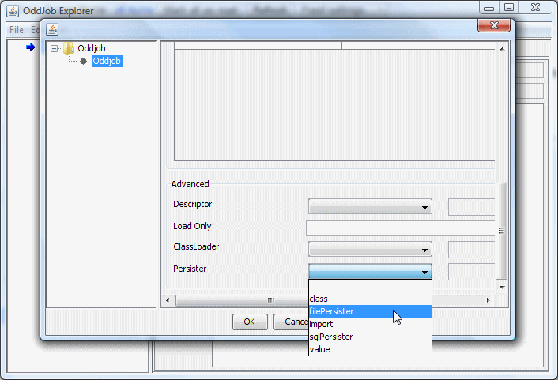
Task: Click into the Load Only text field
Action: (x=402, y=228)
